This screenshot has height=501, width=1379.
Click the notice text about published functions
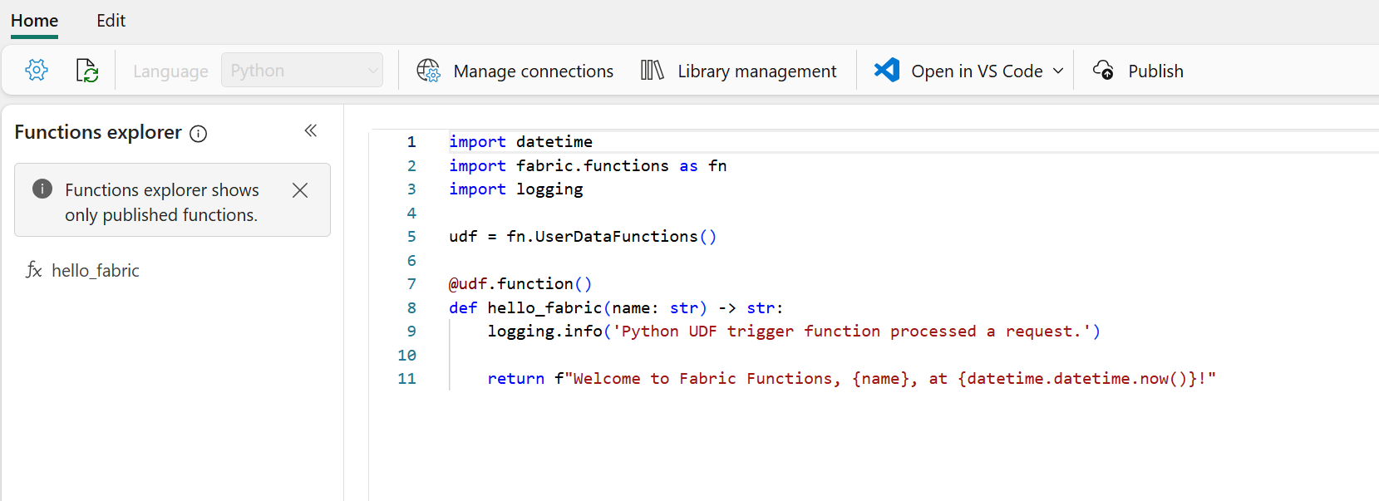tap(162, 202)
